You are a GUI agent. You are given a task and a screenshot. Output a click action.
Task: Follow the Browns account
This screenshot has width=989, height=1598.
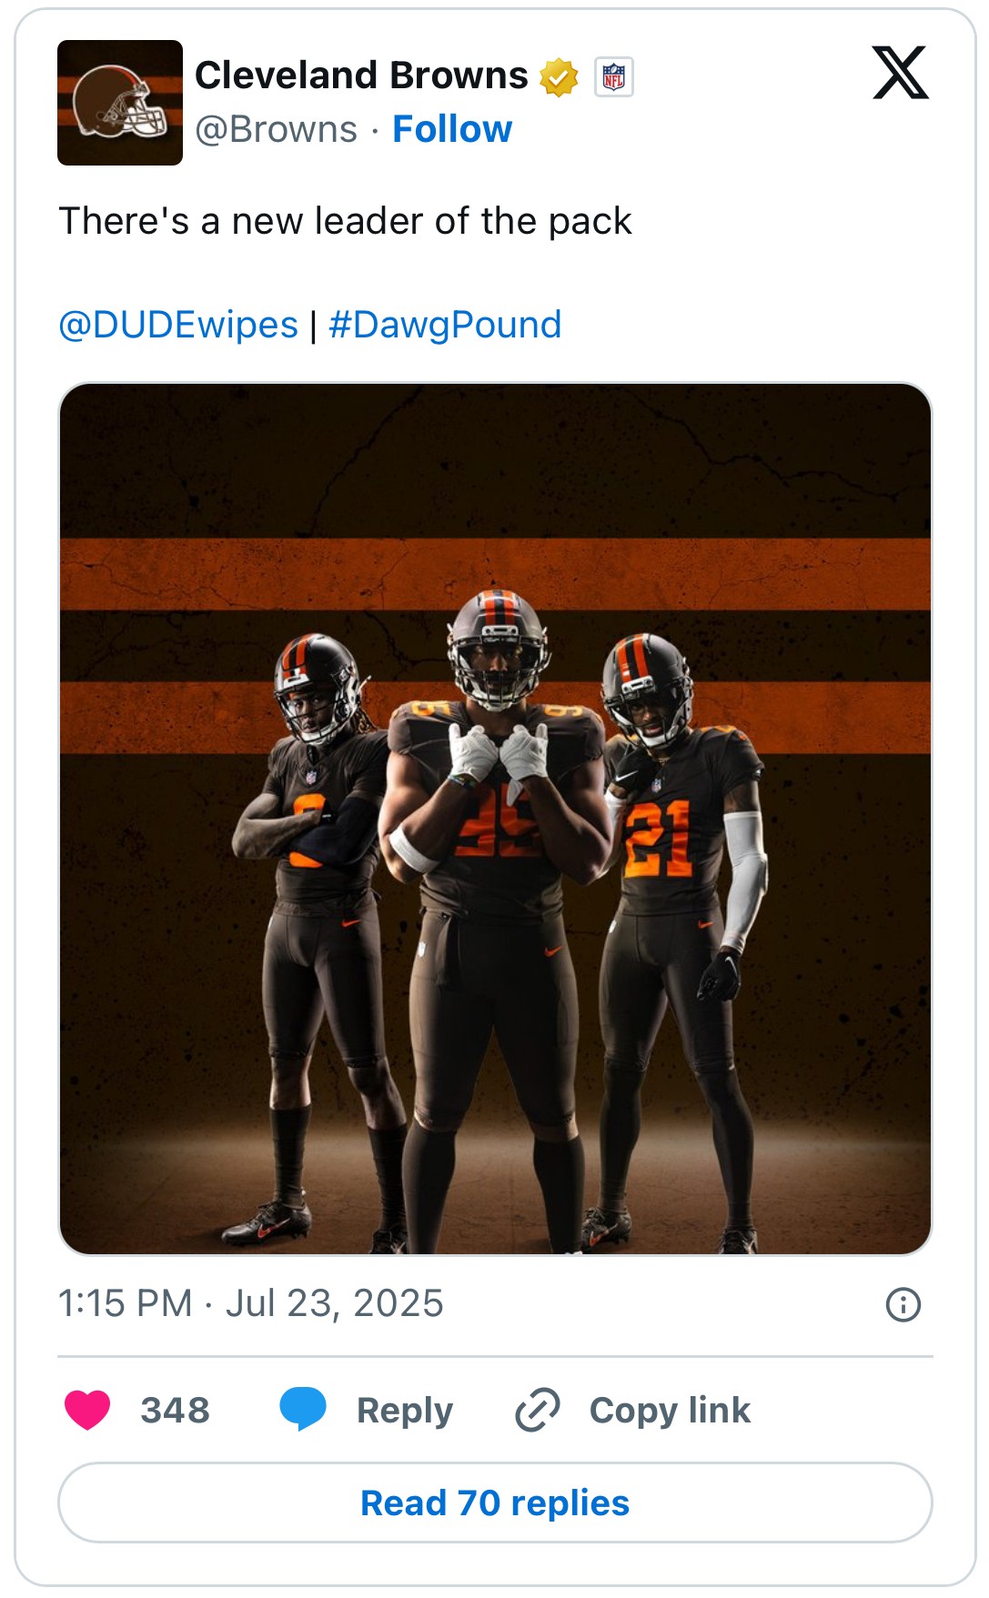pos(452,129)
